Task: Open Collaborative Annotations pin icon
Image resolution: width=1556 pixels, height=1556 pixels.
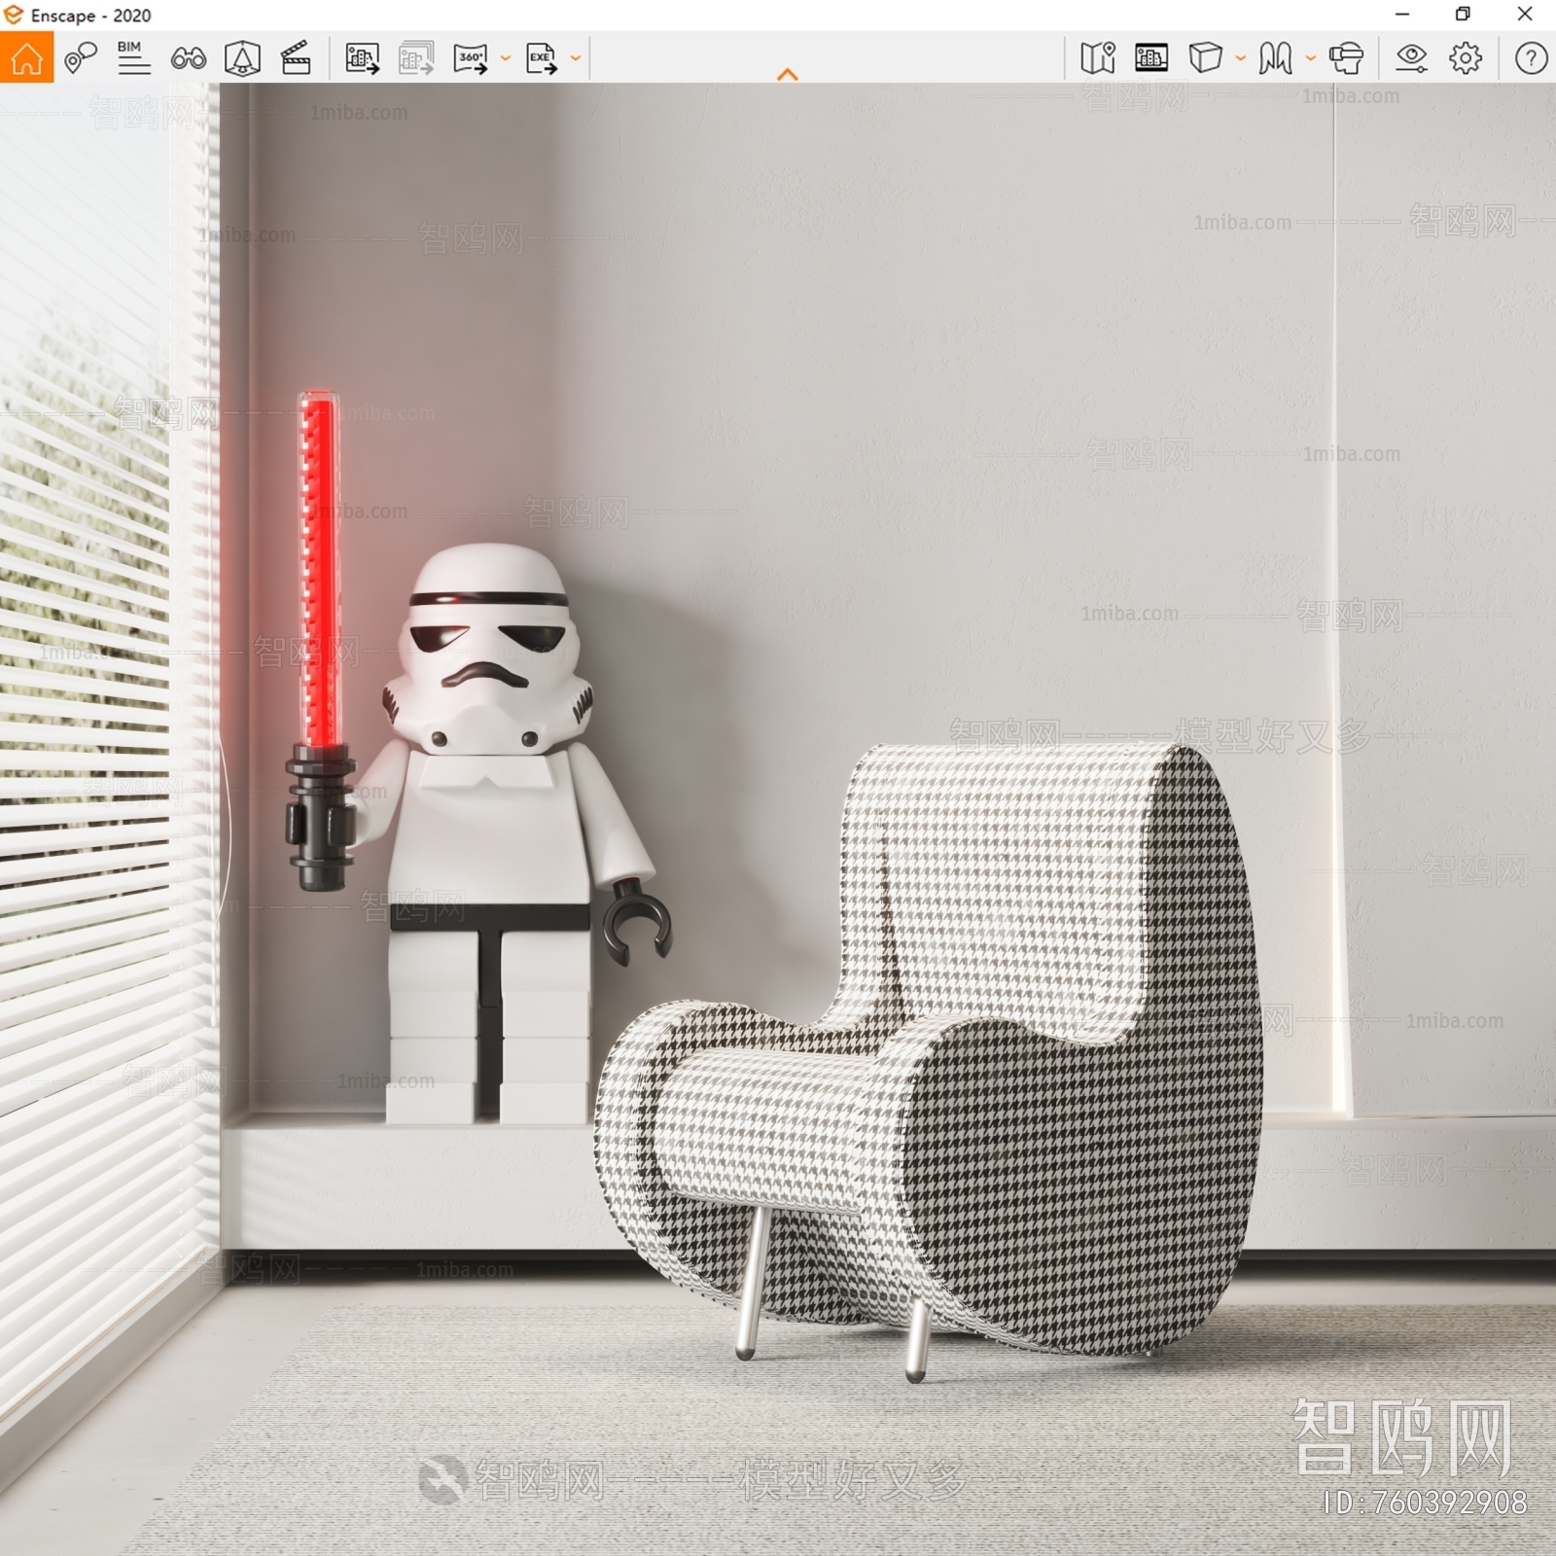Action: pos(80,58)
